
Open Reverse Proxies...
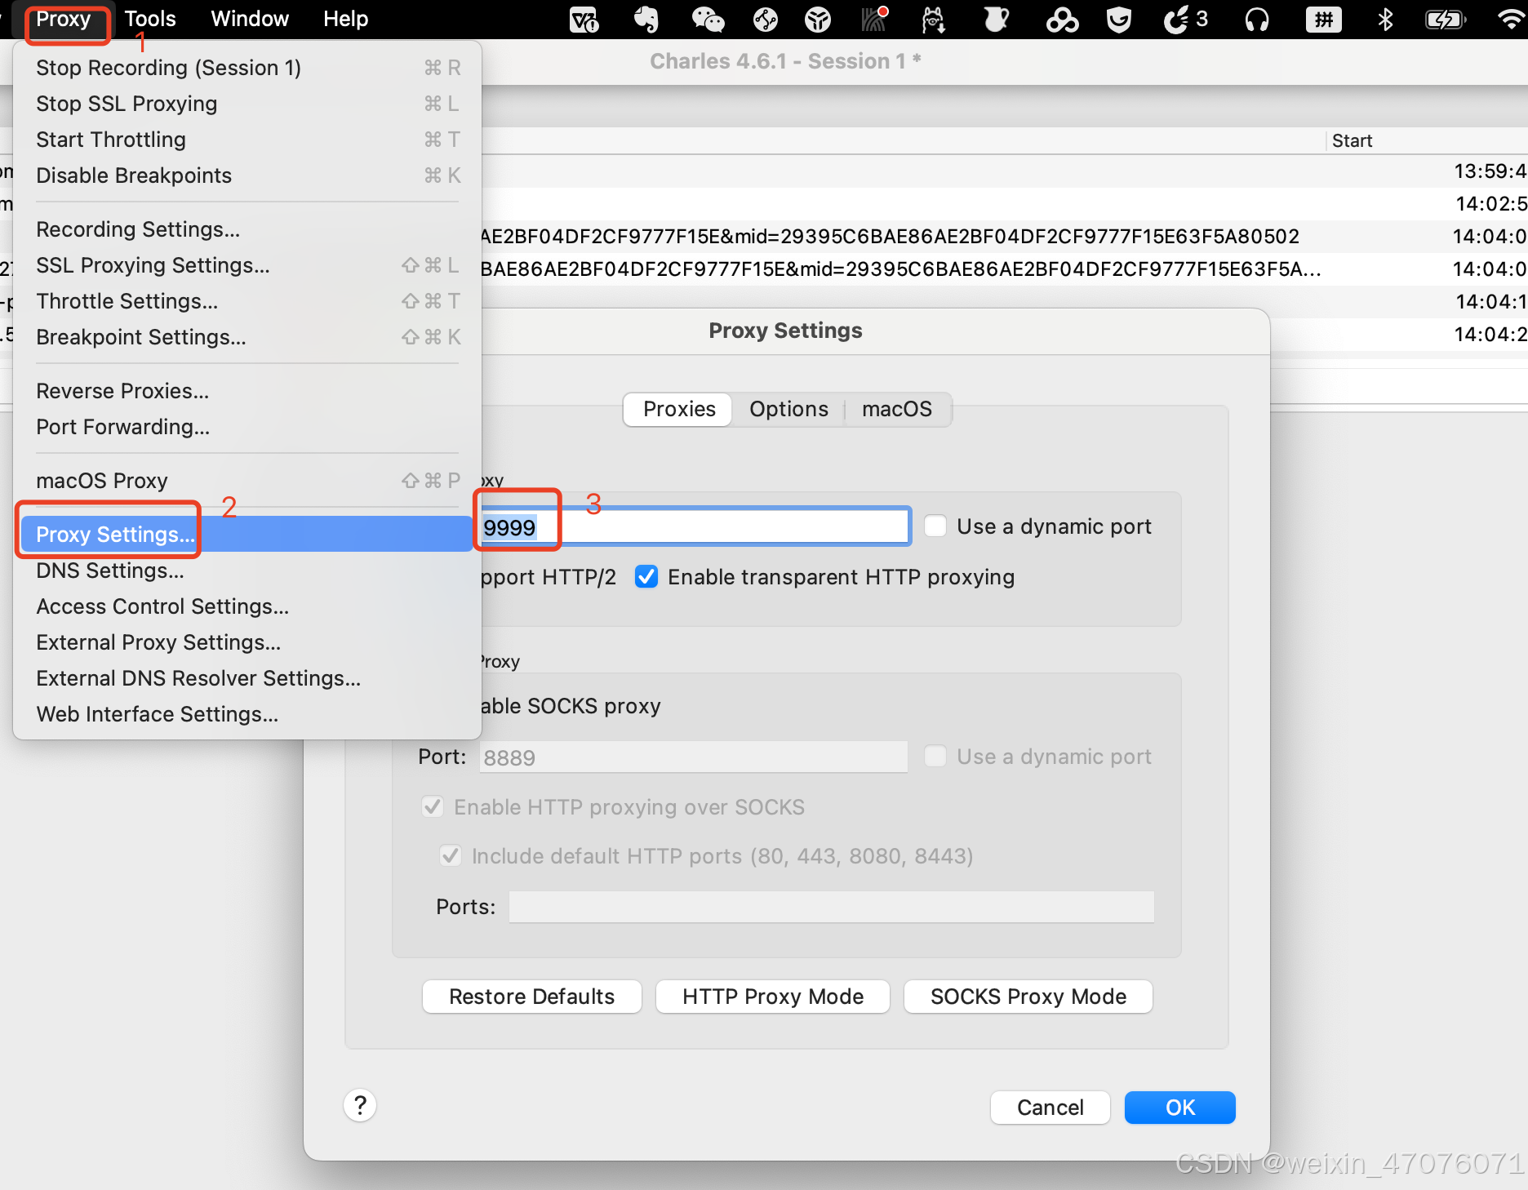point(248,391)
